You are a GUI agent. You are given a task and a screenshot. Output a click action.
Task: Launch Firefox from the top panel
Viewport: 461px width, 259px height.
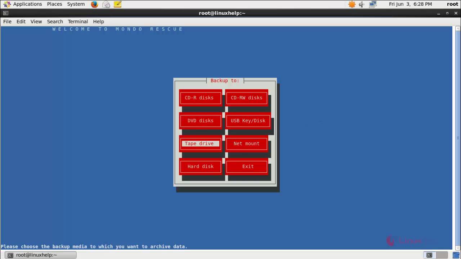pos(94,4)
